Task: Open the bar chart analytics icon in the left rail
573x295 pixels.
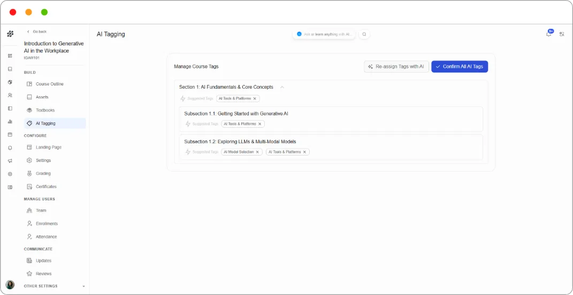Action: coord(10,121)
